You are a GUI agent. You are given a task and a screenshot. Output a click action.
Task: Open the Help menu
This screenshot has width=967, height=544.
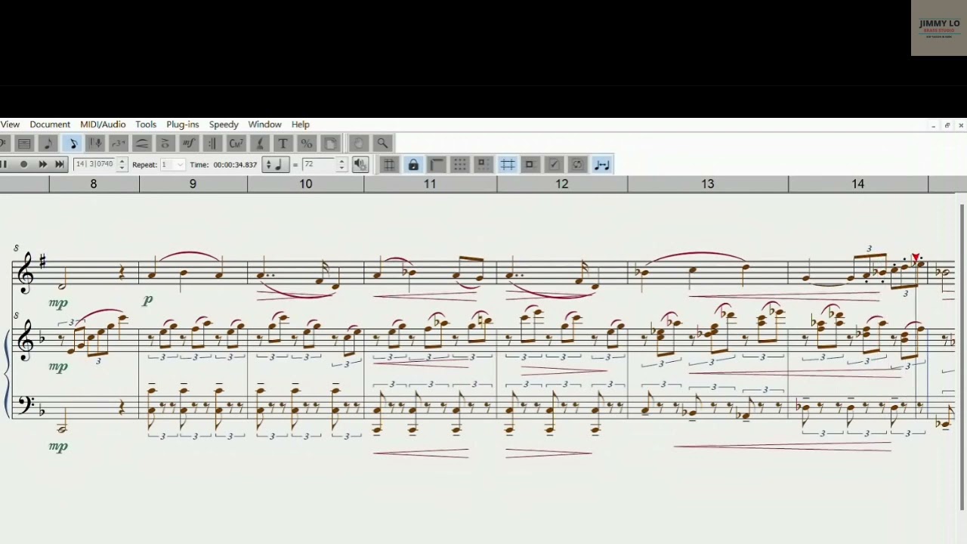tap(301, 125)
